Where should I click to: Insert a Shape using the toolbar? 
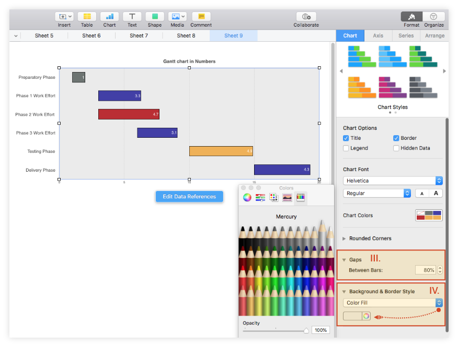[154, 17]
